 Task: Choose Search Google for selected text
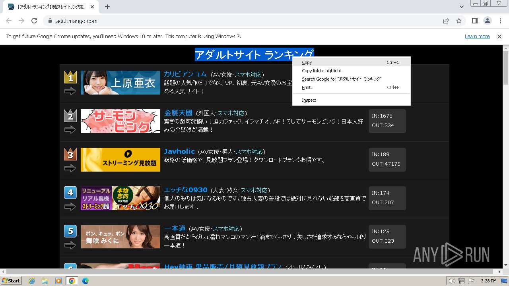[x=352, y=79]
